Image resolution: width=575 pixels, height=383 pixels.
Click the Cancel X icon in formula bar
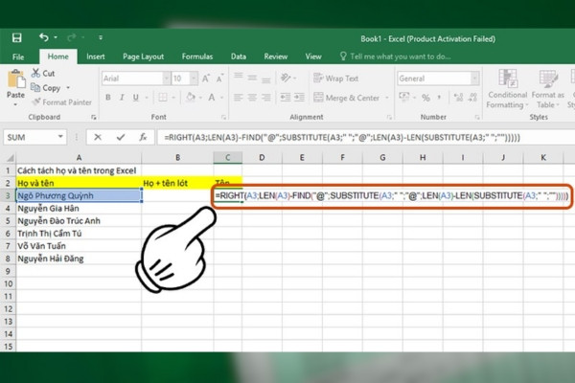point(98,138)
